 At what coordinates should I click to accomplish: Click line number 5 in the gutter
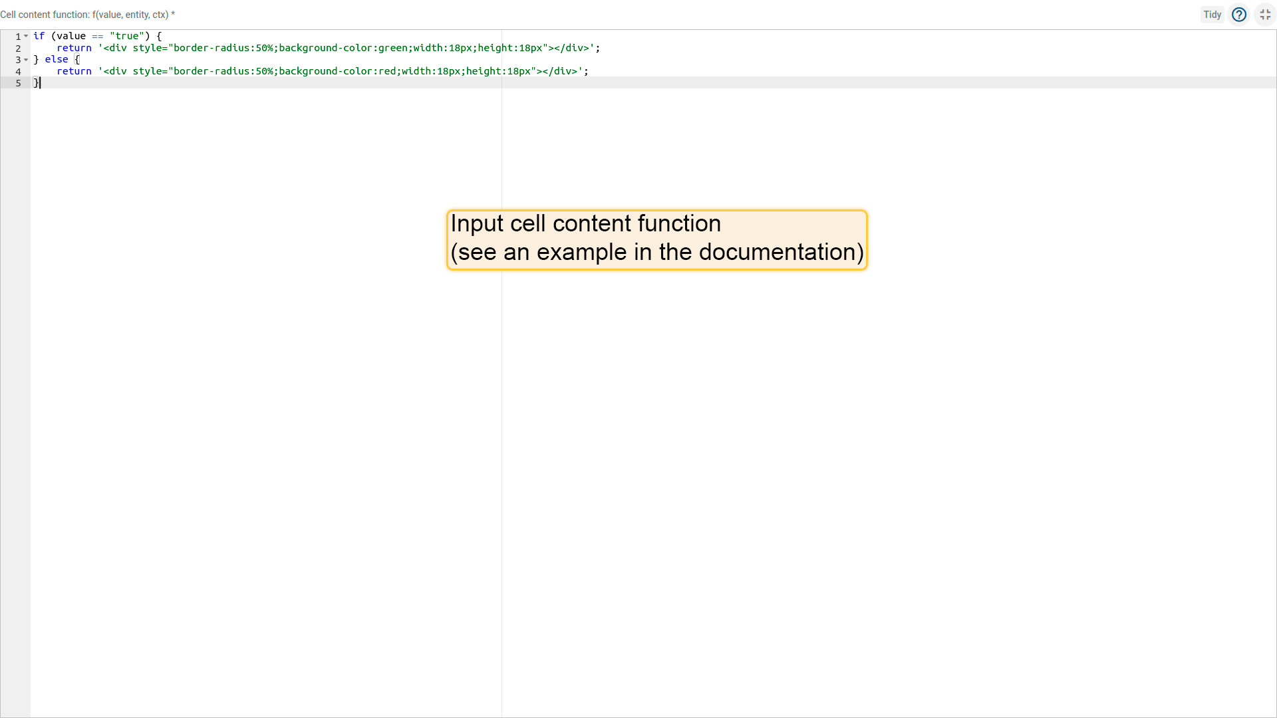18,83
